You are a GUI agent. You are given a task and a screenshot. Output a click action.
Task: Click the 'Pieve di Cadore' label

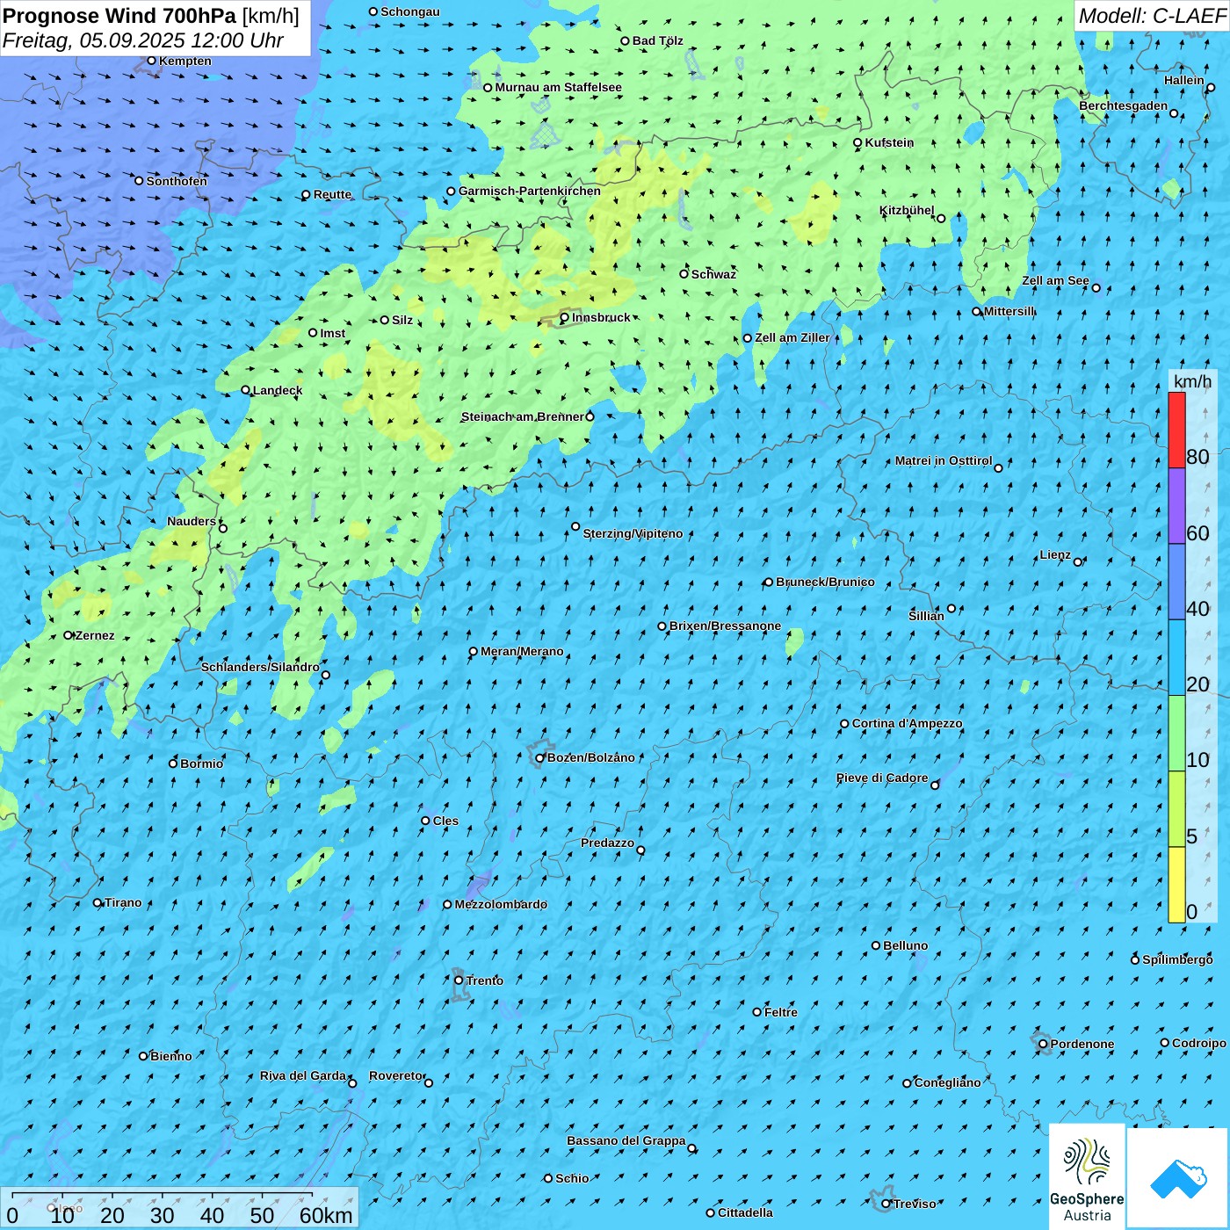pos(882,778)
